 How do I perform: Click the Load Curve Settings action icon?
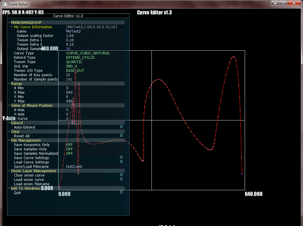(121, 162)
